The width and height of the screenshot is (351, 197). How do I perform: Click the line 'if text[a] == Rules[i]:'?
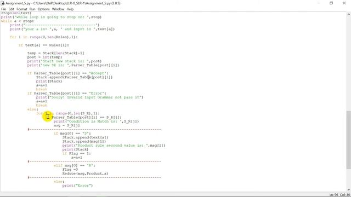(44, 45)
